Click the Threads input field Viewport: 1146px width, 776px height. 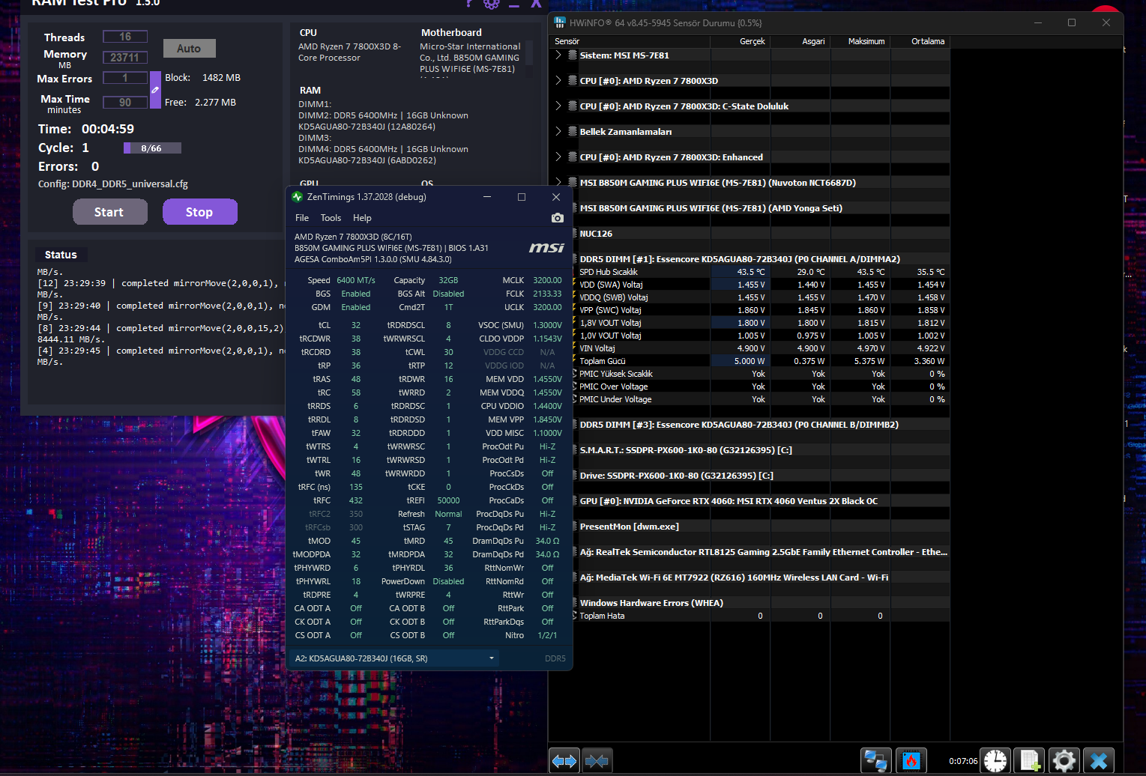[x=125, y=37]
